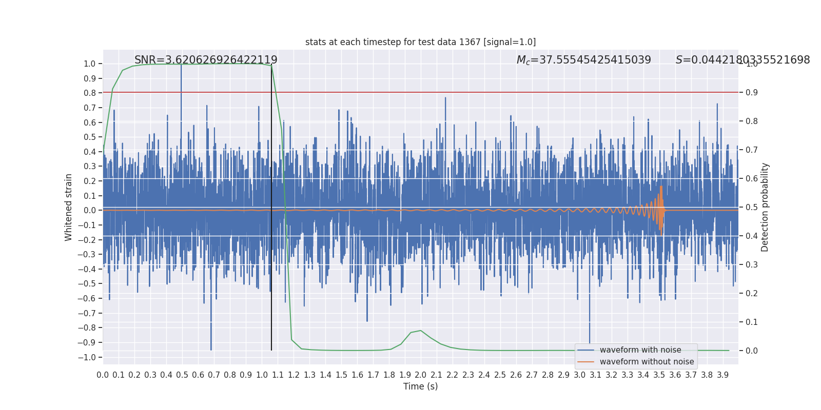
Task: Click the plot title about test data 1367
Action: (420, 42)
